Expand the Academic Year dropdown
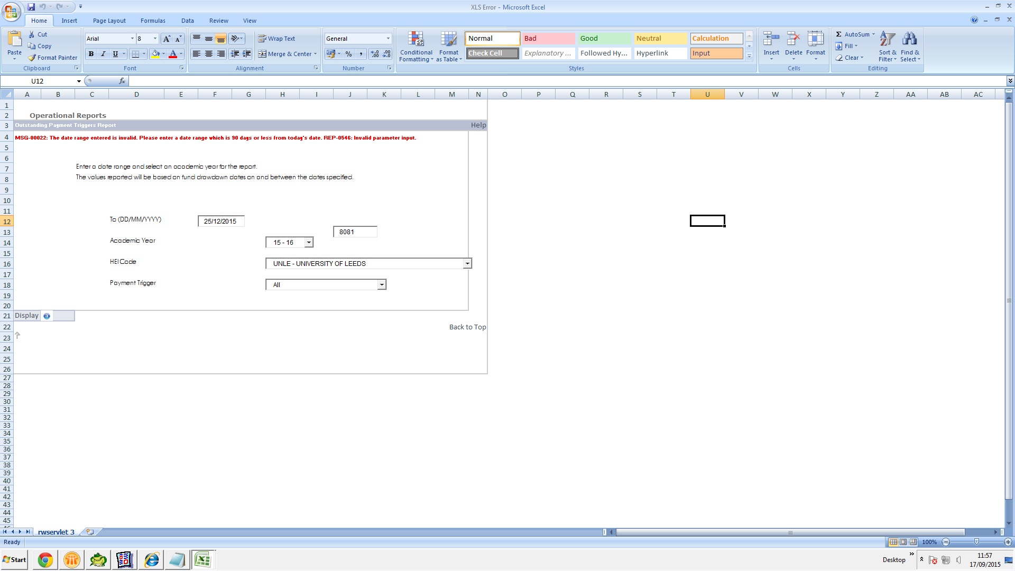The image size is (1015, 571). (309, 243)
